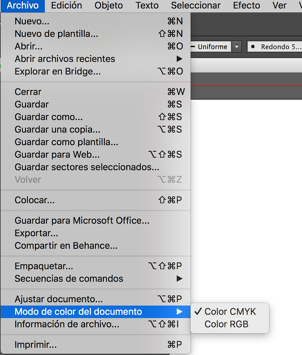
Task: Choose Nuevo... to create a document
Action: point(32,21)
